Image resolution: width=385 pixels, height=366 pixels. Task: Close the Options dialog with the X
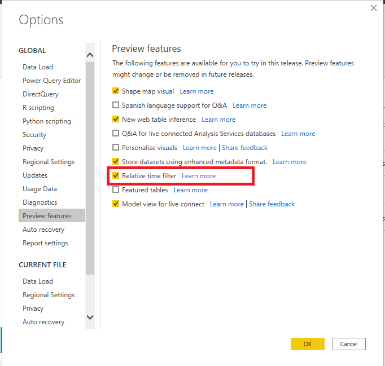[374, 8]
